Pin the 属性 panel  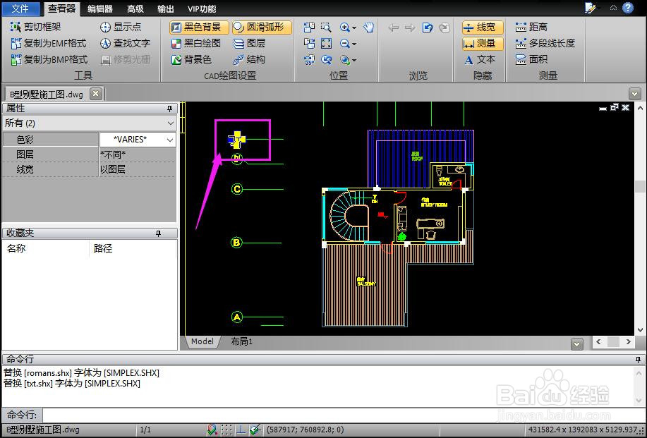[169, 109]
